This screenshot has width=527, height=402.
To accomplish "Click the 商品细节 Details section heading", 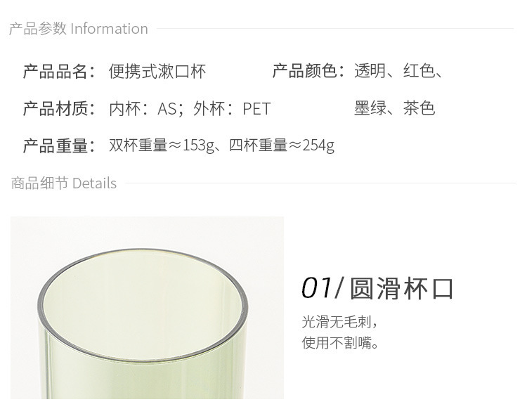I will pos(64,183).
